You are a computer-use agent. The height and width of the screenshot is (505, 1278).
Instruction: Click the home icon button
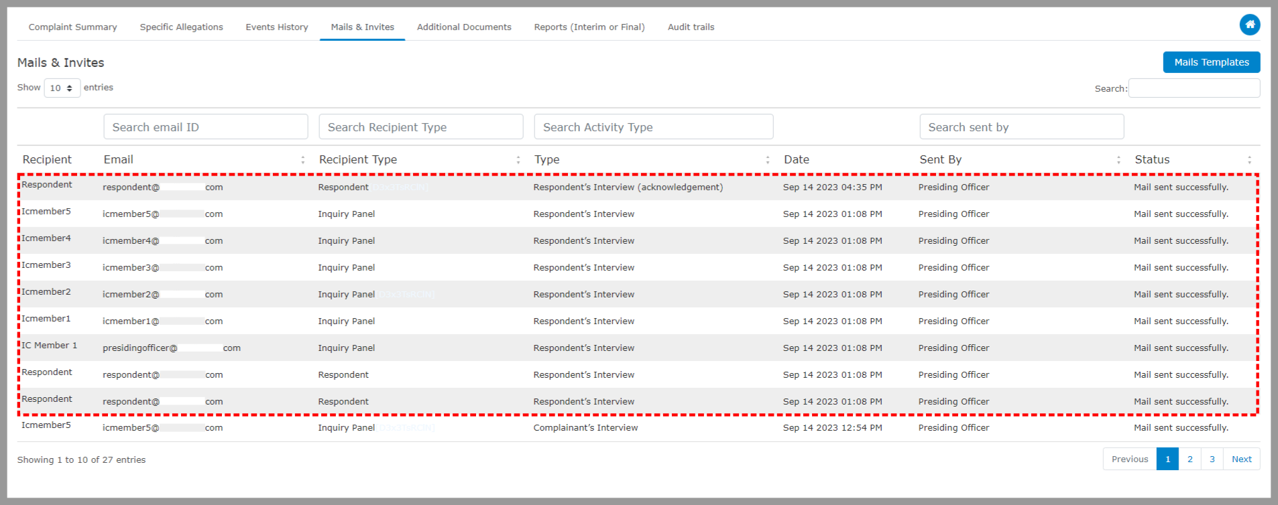click(1249, 25)
